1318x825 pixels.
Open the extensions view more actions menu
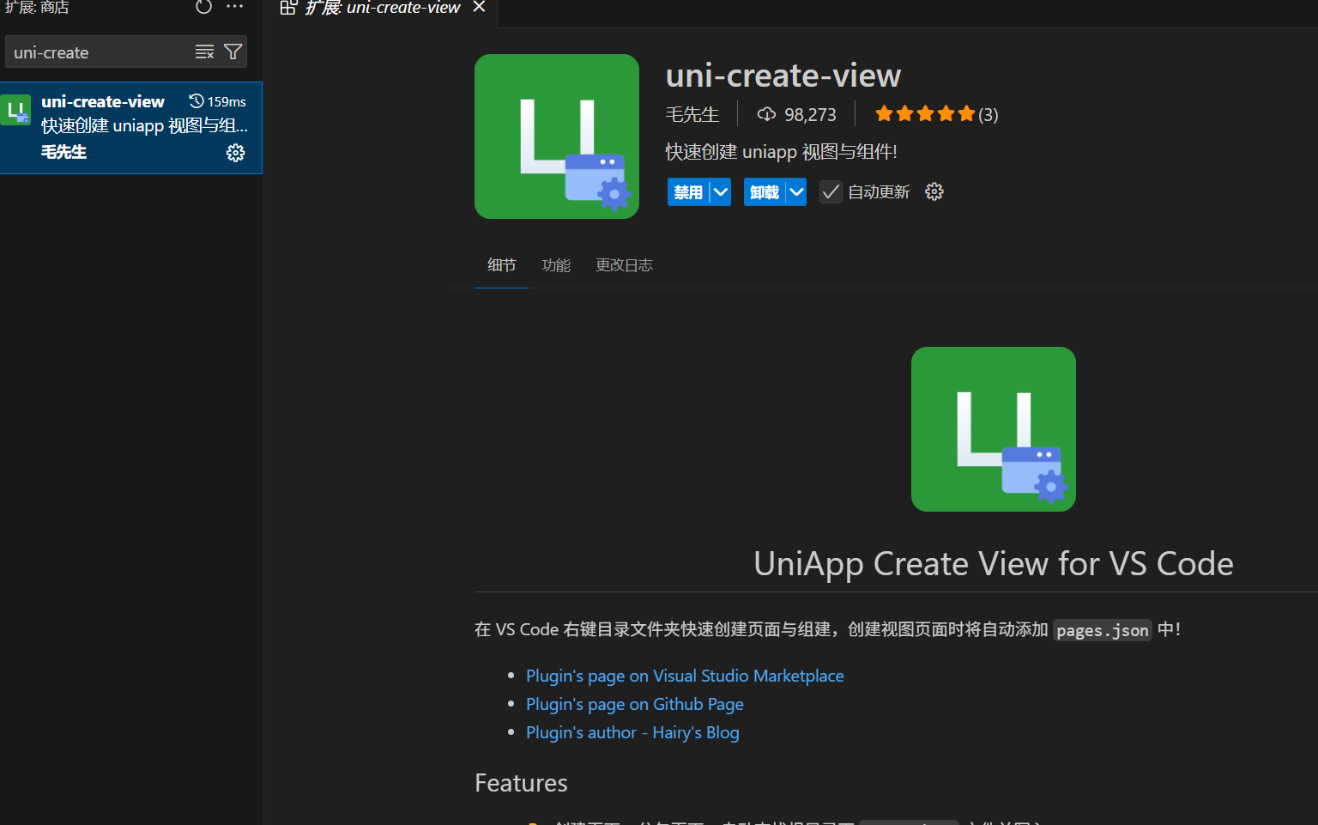234,7
